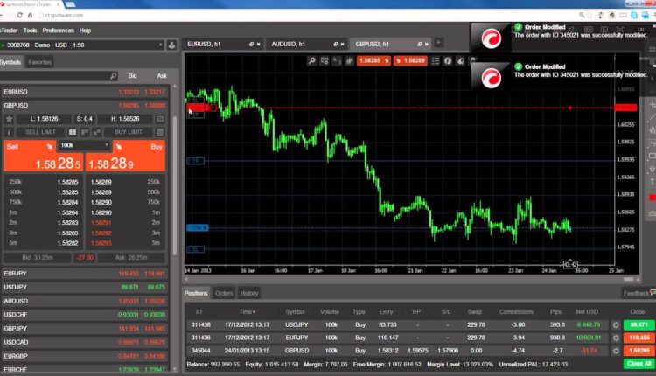The width and height of the screenshot is (656, 376).
Task: Detach the AUDUSD chart tab
Action: [x=335, y=44]
